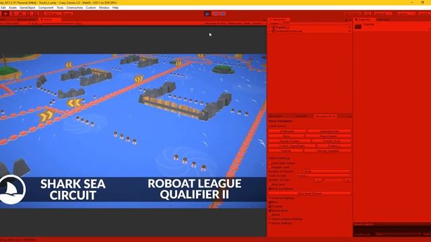
Task: Toggle Stats overlay in Game view
Action: point(247,24)
